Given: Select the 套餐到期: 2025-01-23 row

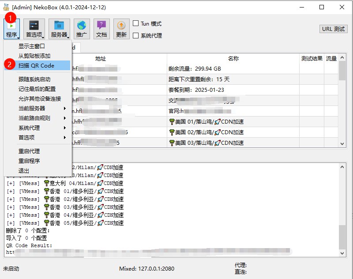Looking at the screenshot, I should pyautogui.click(x=205, y=90).
